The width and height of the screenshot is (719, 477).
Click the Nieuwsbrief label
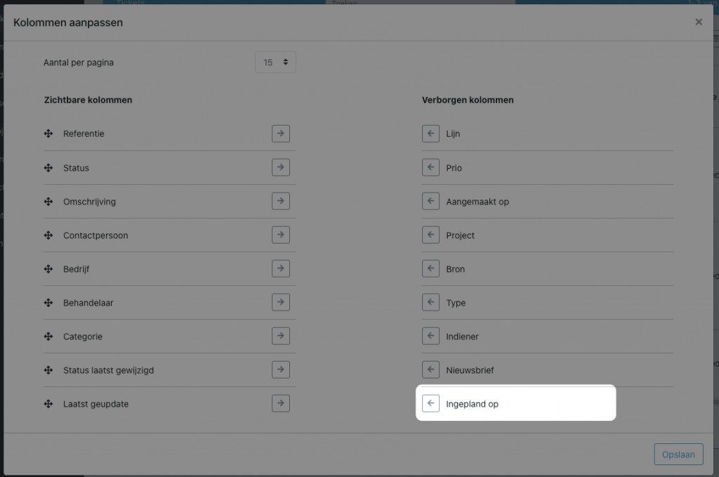tap(470, 370)
